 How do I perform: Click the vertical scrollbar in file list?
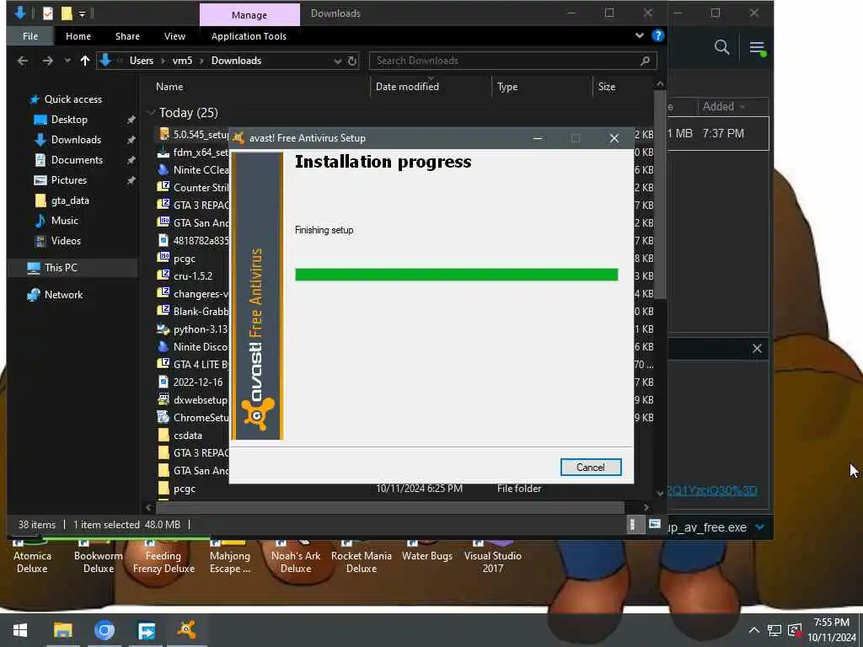click(660, 195)
